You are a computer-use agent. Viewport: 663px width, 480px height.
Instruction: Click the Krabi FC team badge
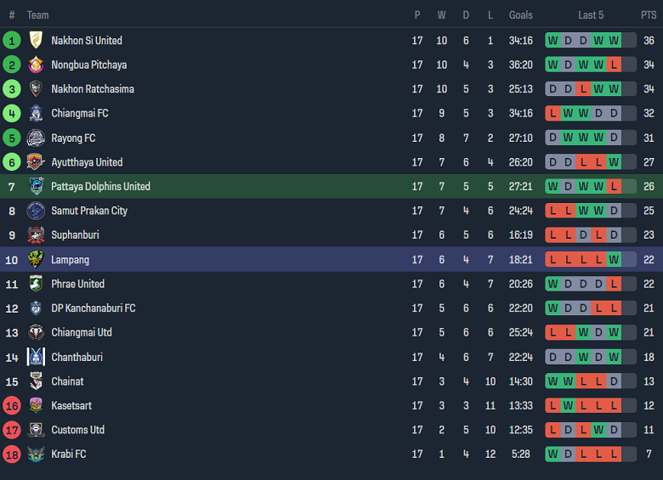tap(36, 454)
